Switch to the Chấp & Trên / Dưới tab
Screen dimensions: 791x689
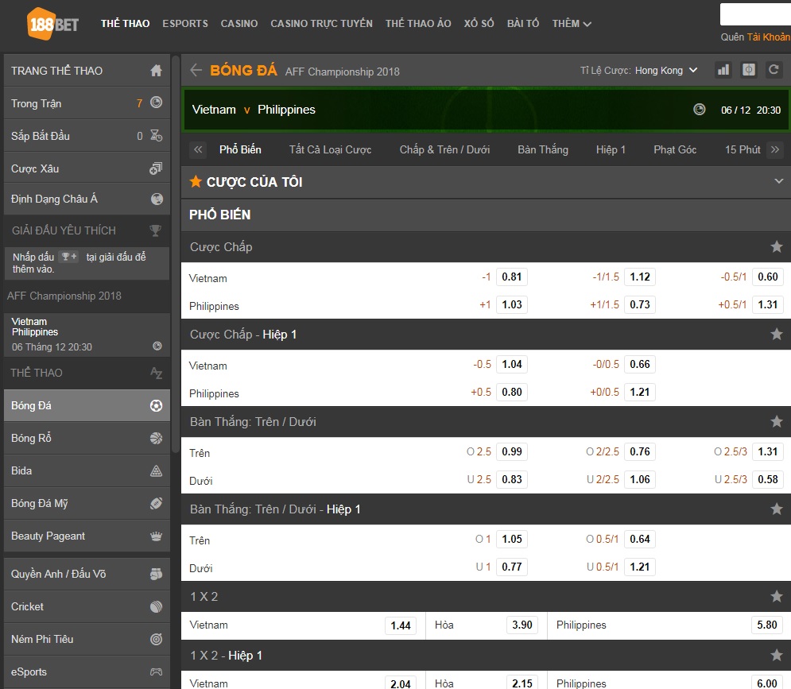click(444, 150)
